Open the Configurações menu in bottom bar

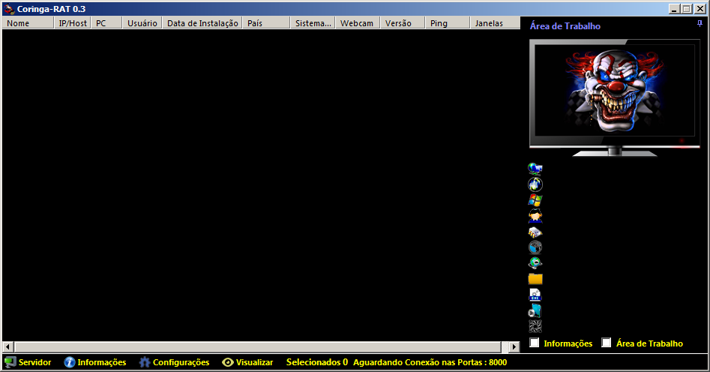[x=174, y=362]
